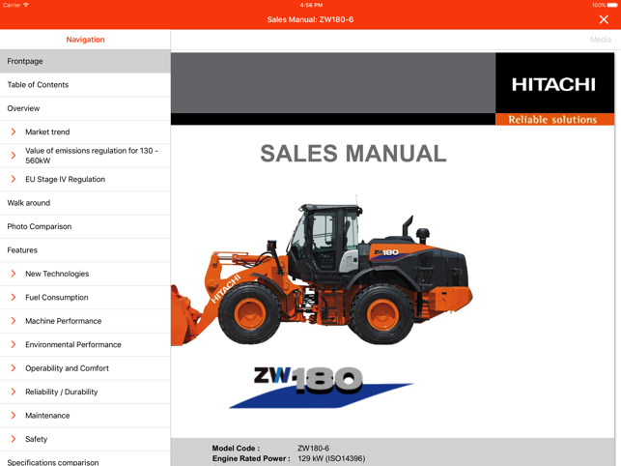Image resolution: width=621 pixels, height=466 pixels.
Task: Select the Features section
Action: pos(85,250)
